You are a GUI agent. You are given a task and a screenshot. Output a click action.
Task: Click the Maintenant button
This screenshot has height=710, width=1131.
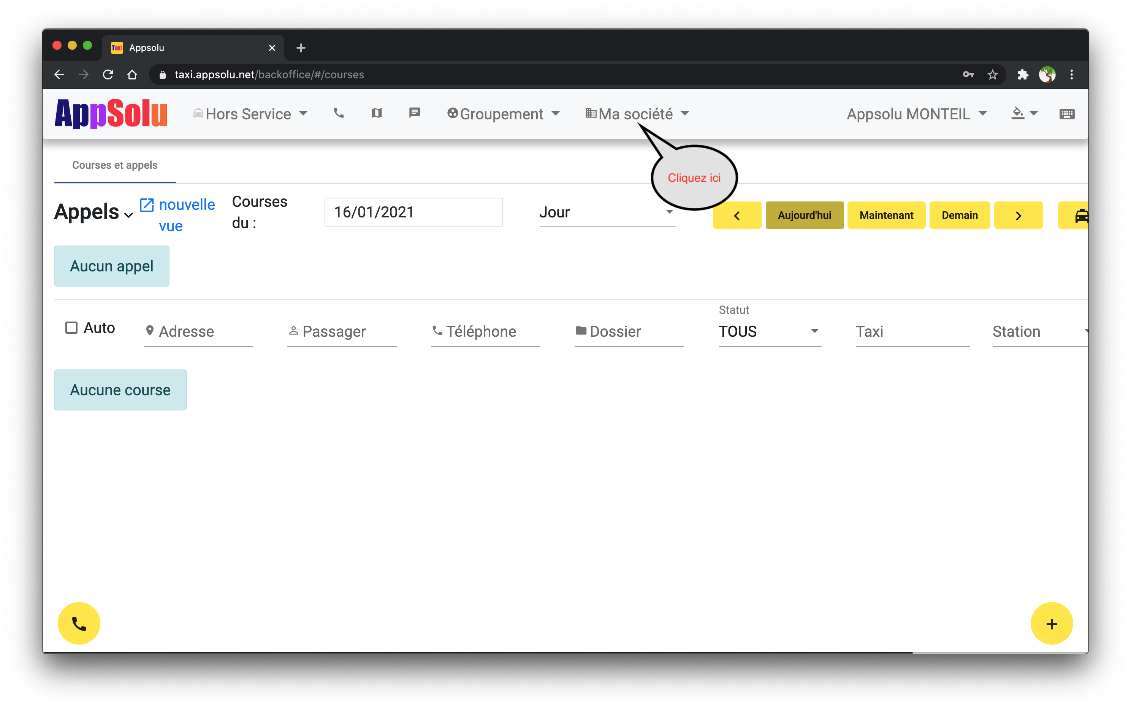(x=886, y=216)
